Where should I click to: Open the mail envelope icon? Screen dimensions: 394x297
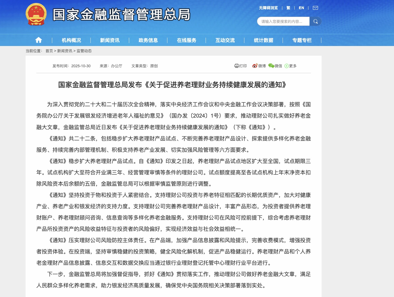click(315, 8)
